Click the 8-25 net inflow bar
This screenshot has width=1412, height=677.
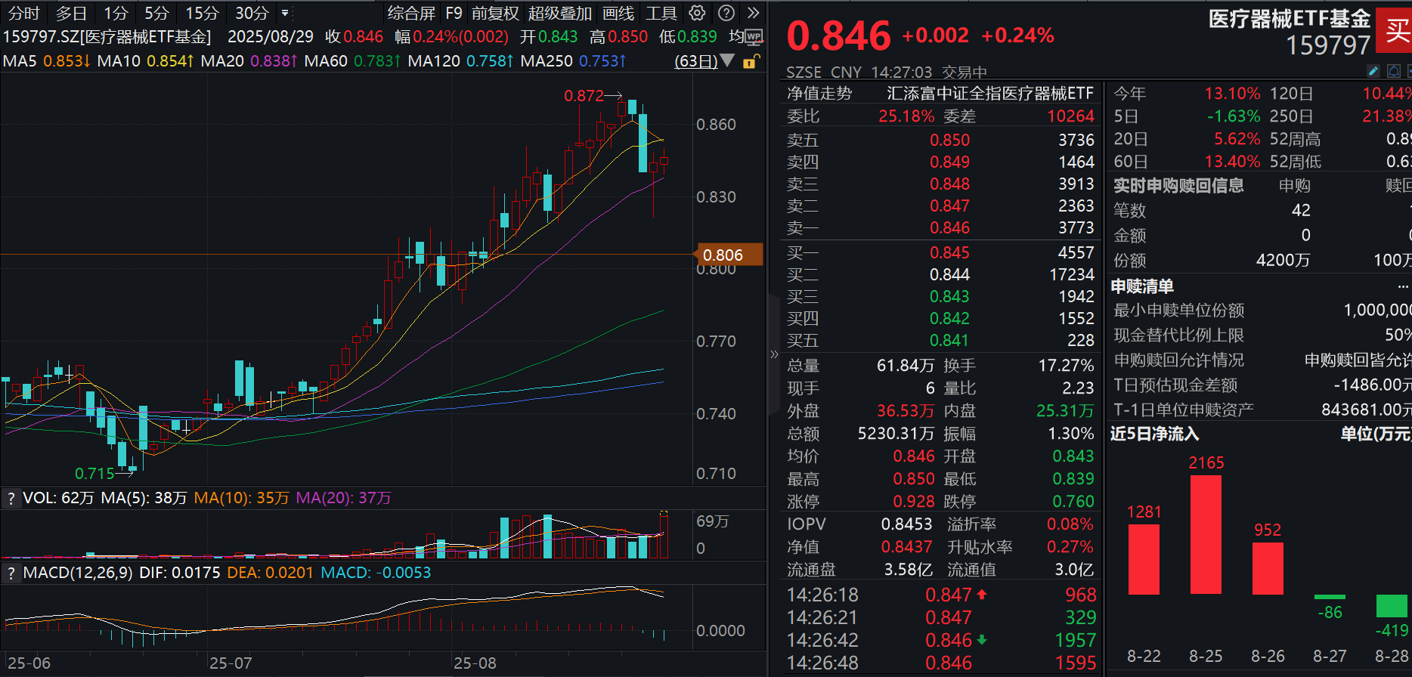click(1206, 533)
